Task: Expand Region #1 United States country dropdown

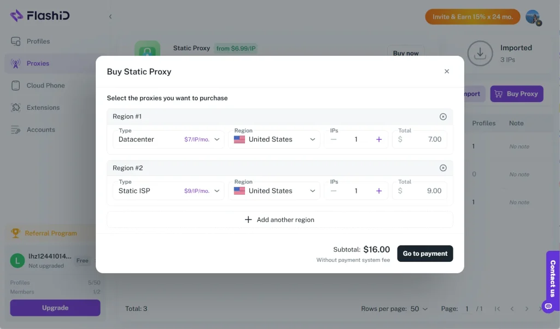Action: point(275,139)
